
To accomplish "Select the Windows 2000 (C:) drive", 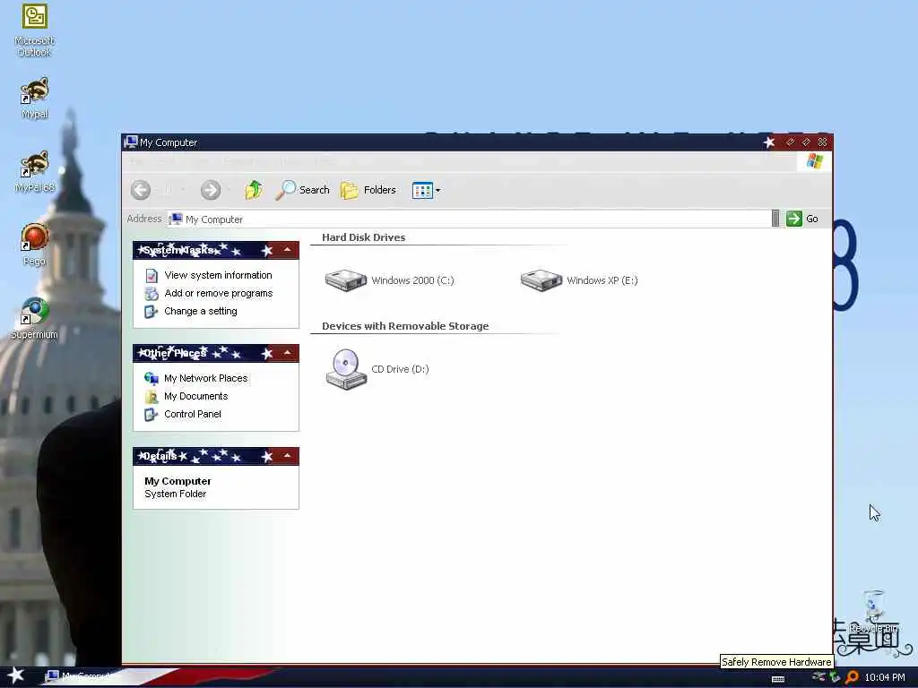I will (x=390, y=280).
